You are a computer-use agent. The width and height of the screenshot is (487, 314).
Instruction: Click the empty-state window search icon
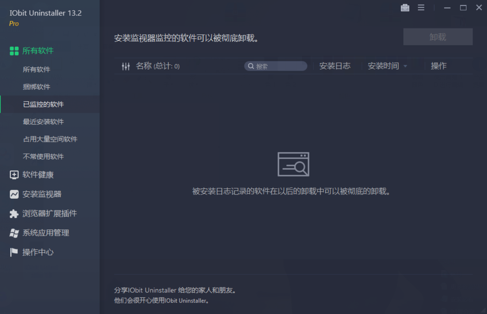[293, 164]
